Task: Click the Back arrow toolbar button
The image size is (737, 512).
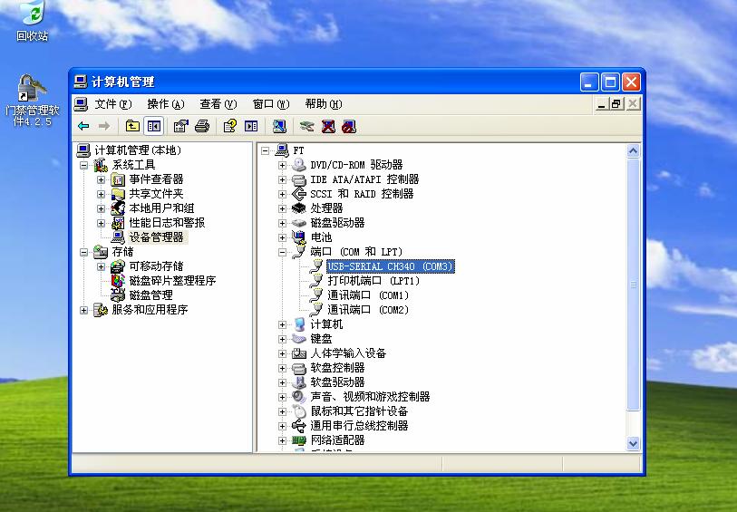Action: click(x=83, y=126)
